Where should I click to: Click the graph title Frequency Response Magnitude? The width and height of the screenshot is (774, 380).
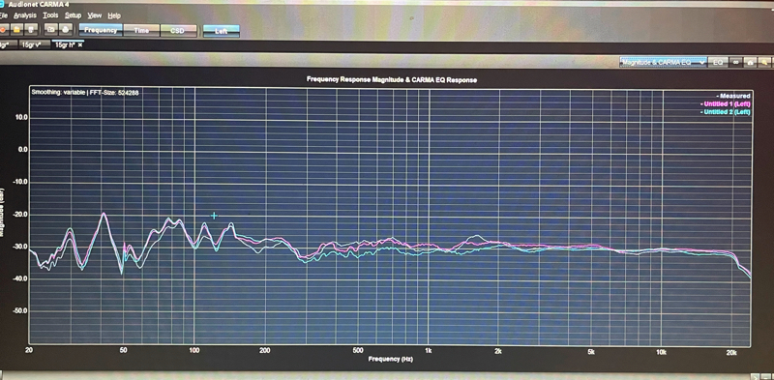(x=392, y=79)
